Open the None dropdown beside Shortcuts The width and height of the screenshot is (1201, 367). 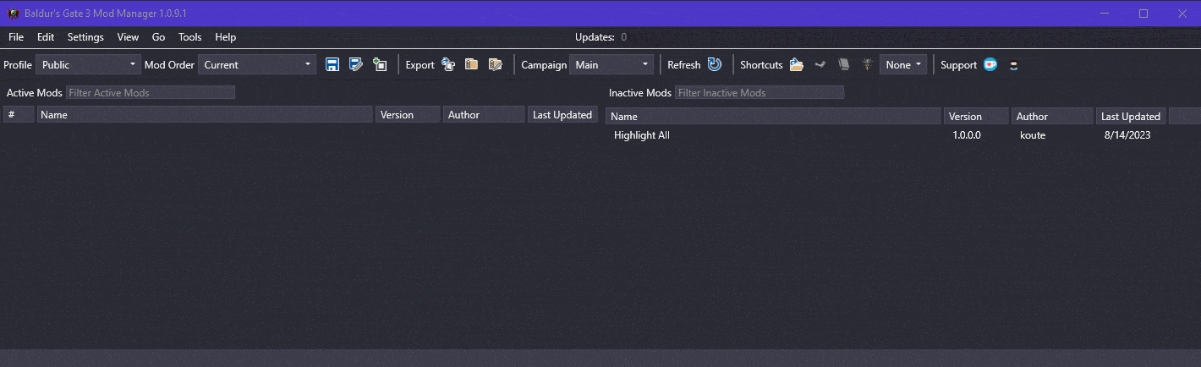tap(903, 65)
